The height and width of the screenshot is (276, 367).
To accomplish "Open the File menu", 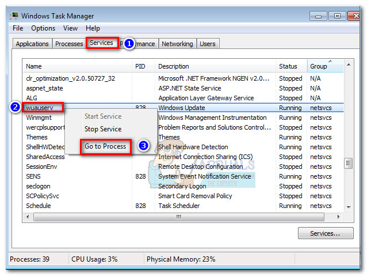I will pyautogui.click(x=18, y=28).
